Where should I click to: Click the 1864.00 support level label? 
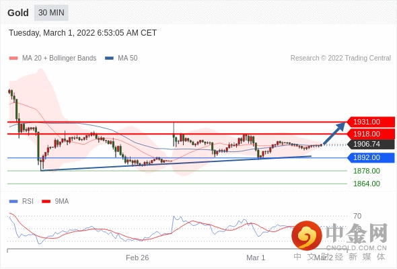point(367,184)
